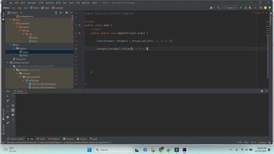The height and width of the screenshot is (154, 274).
Task: Open the Build menu
Action: [x=58, y=3]
